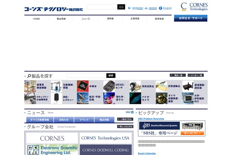Click the English globe icon

coord(160,8)
